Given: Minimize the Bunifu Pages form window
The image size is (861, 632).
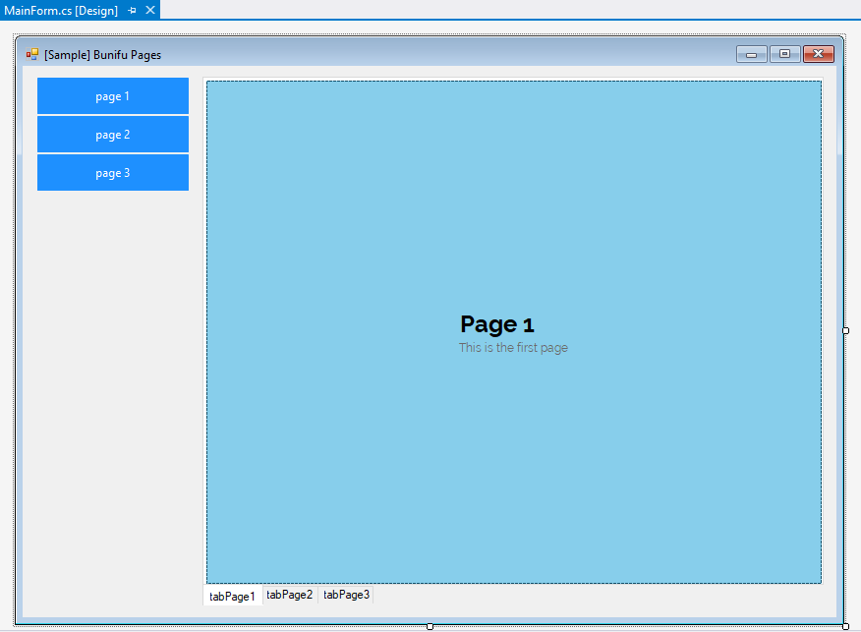Looking at the screenshot, I should coord(751,54).
